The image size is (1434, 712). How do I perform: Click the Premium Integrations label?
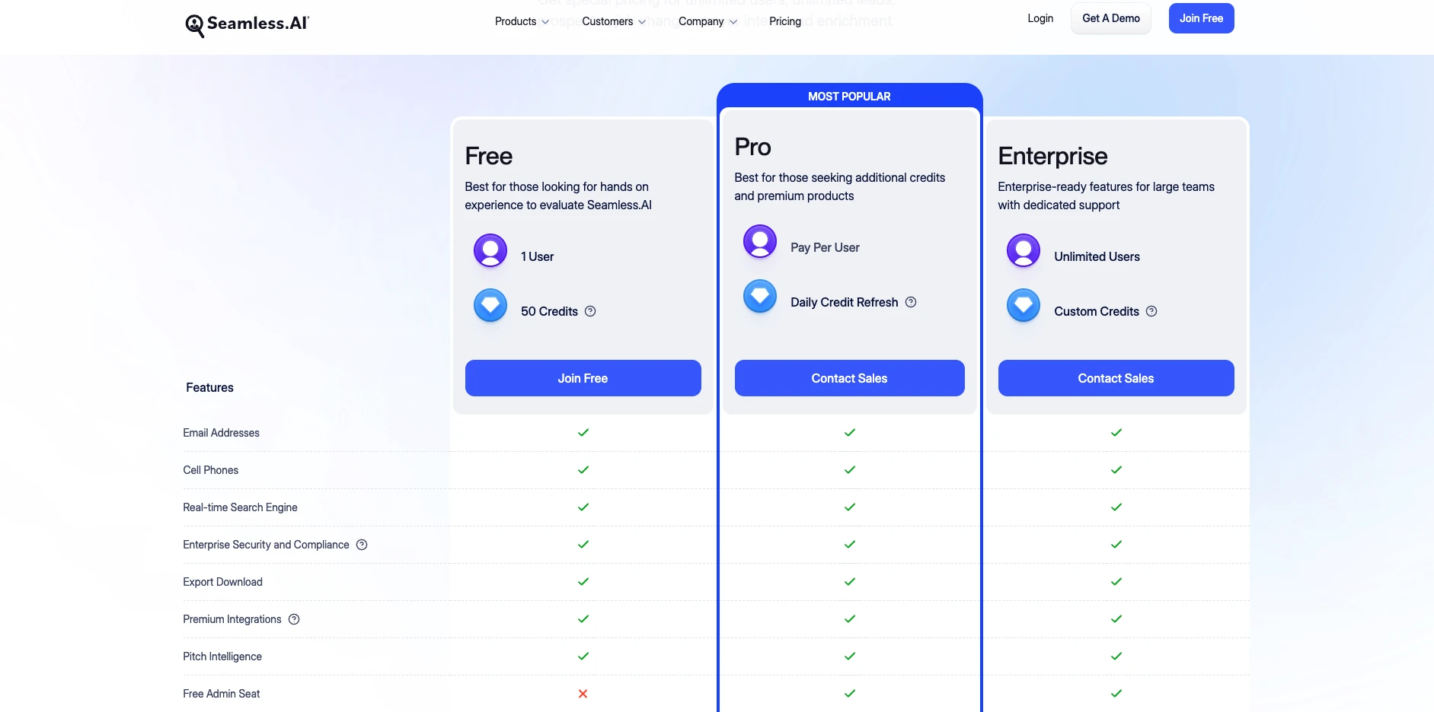[x=232, y=619]
